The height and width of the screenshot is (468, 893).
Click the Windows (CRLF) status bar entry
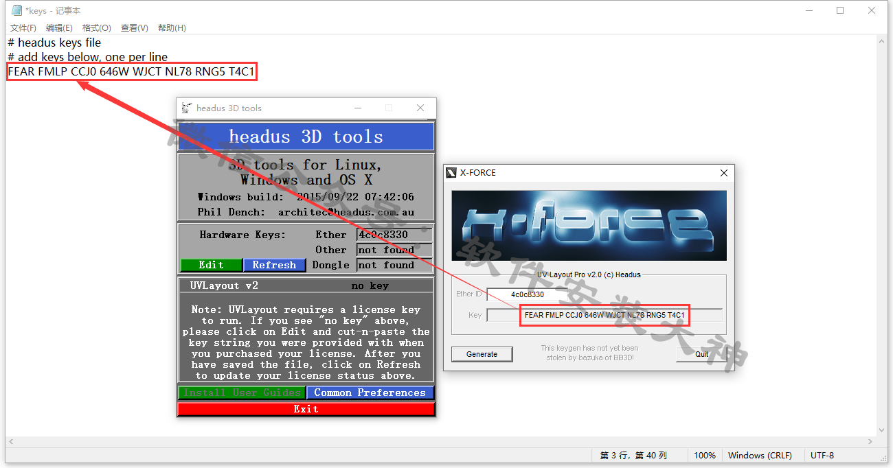(x=760, y=455)
